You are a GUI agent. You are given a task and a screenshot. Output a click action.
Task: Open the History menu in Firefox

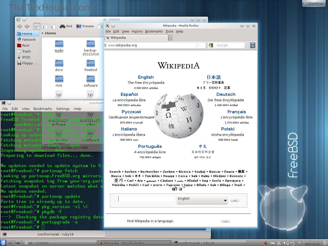(x=137, y=32)
